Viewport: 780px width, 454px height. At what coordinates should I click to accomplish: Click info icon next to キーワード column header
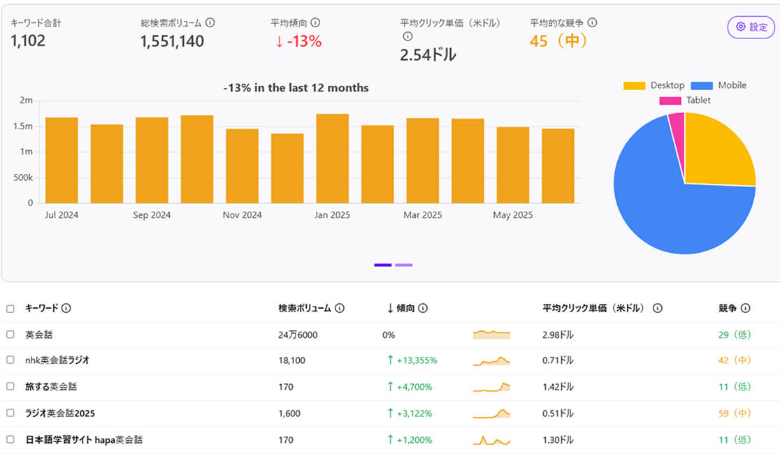[x=66, y=308]
